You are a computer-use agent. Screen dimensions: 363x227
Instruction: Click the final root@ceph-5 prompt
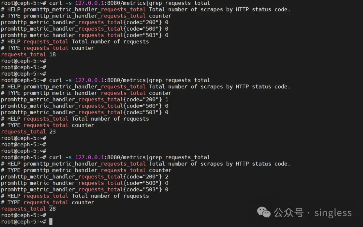(x=23, y=222)
